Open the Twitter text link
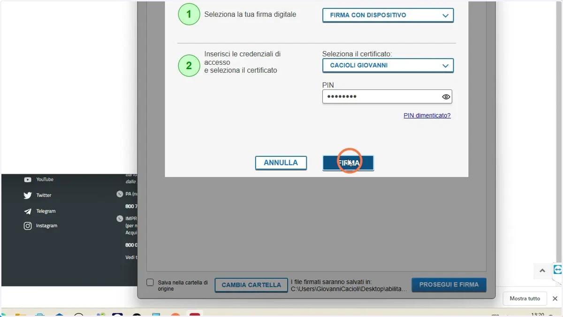This screenshot has width=563, height=317. tap(44, 195)
